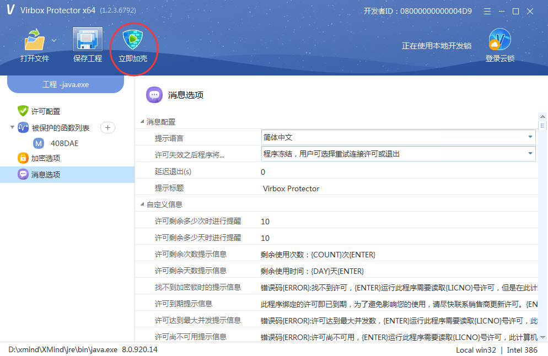Image resolution: width=548 pixels, height=356 pixels.
Task: Edit the 许可剩余天数提示信息 text
Action: click(399, 271)
